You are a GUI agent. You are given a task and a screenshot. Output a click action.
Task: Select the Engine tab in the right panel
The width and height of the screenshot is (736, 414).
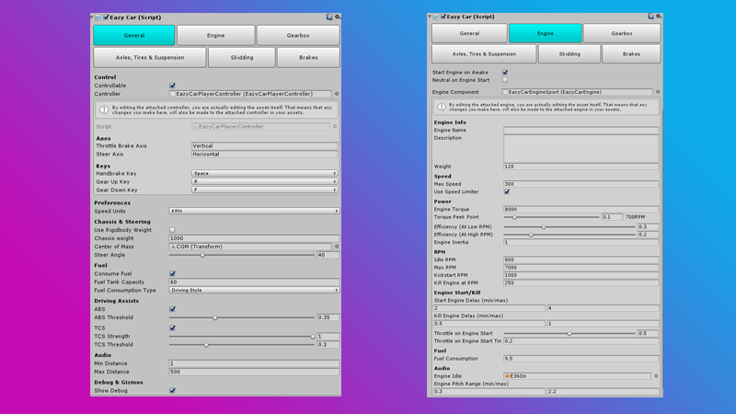click(x=546, y=33)
